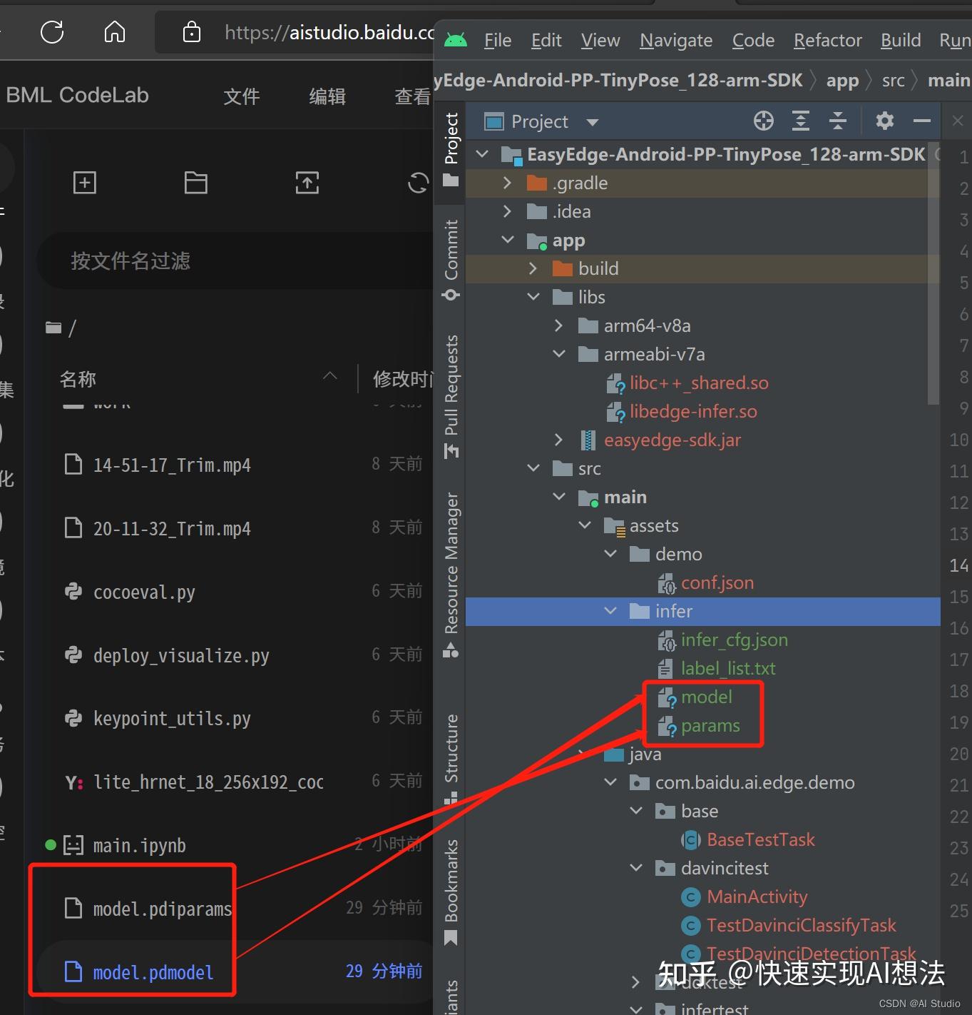Open the Resource Manager panel
The height and width of the screenshot is (1015, 972).
point(450,564)
